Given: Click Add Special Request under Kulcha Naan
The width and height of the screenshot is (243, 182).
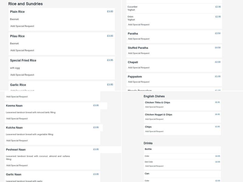Looking at the screenshot, I should 17,140.
